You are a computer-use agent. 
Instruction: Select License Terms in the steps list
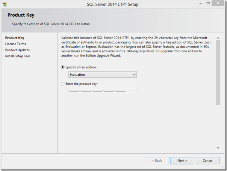click(16, 44)
